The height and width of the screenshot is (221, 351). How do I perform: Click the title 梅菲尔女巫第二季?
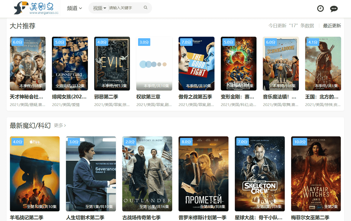[x=310, y=218]
